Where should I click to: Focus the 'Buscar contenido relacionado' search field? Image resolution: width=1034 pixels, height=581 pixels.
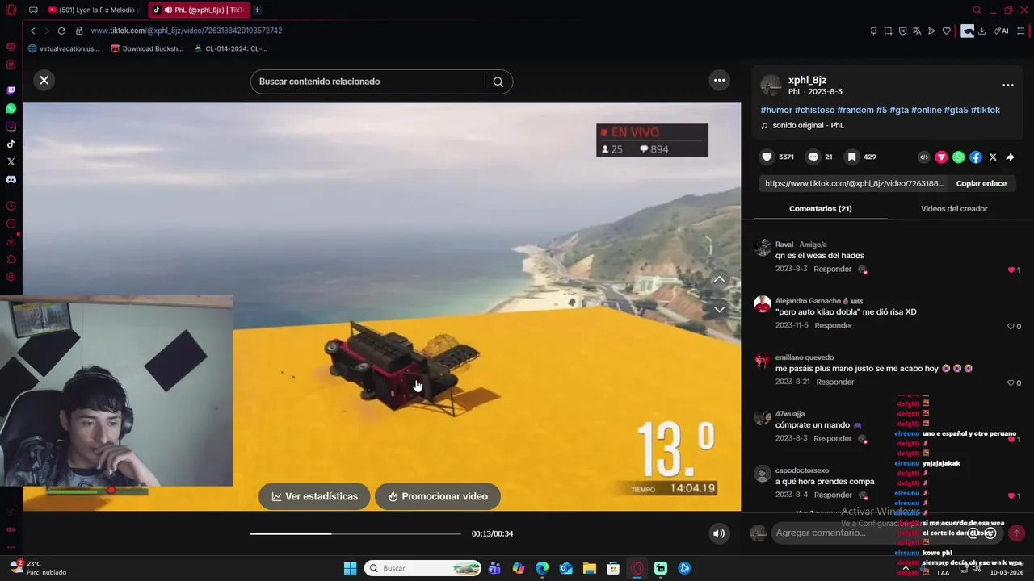coord(368,82)
